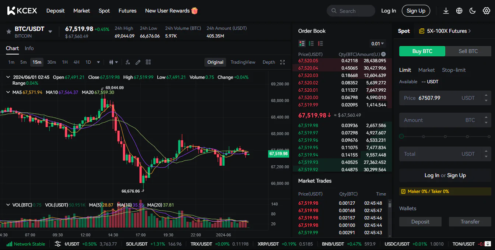The width and height of the screenshot is (495, 250).
Task: Click the 5X-100X Futures book icon
Action: [422, 31]
